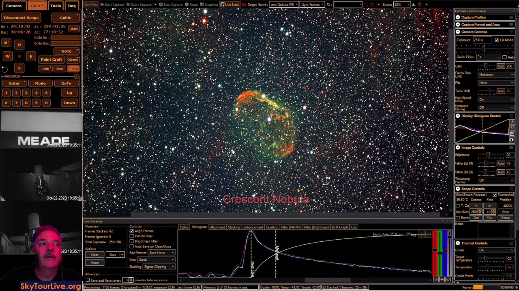The width and height of the screenshot is (519, 291).
Task: Toggle the Align Frames checkbox
Action: (x=132, y=231)
